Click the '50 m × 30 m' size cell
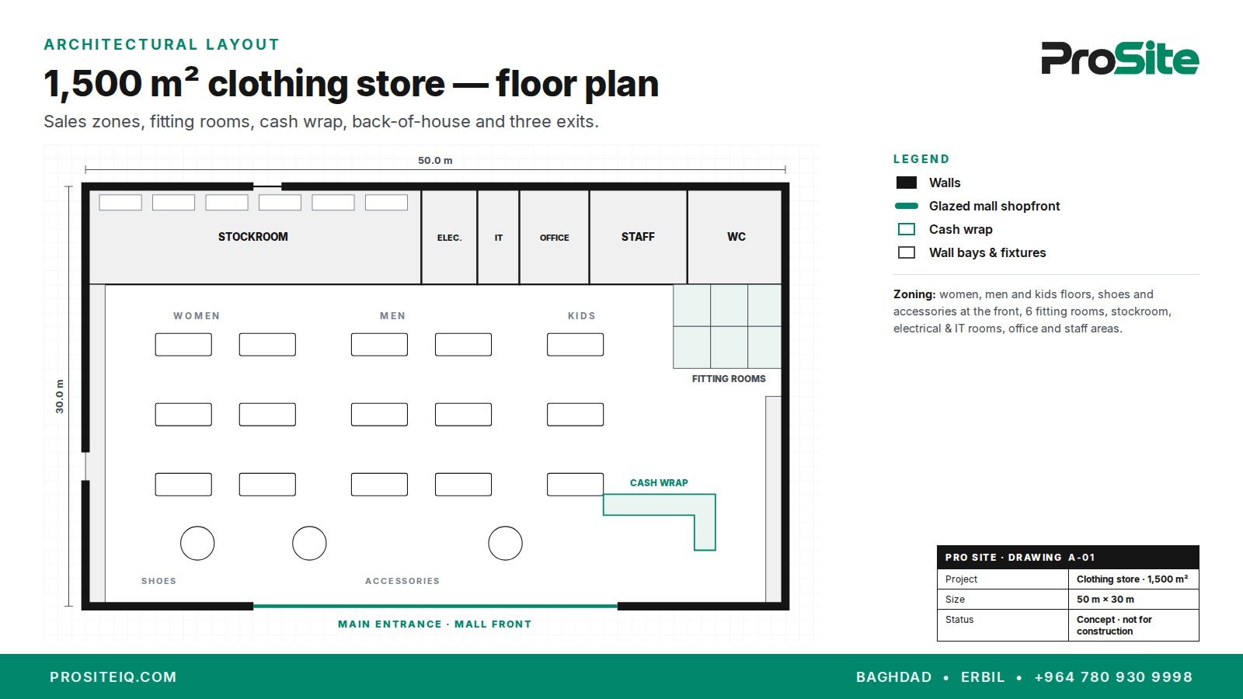Viewport: 1243px width, 699px height. point(1133,600)
